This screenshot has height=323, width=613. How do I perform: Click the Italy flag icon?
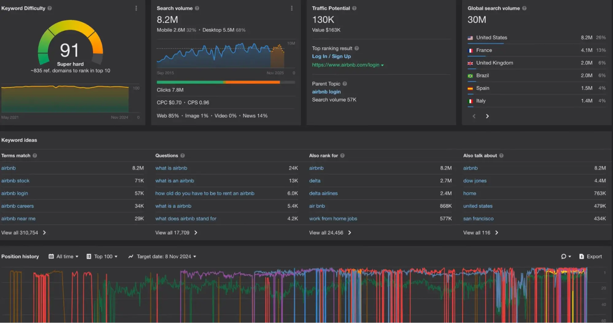pos(470,101)
